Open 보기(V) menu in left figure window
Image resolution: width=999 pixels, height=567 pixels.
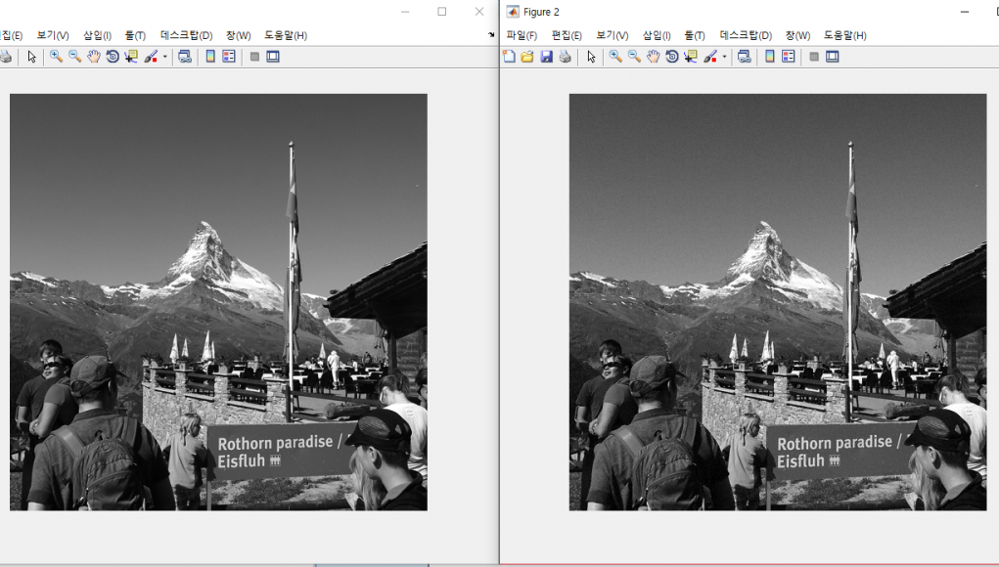point(52,35)
